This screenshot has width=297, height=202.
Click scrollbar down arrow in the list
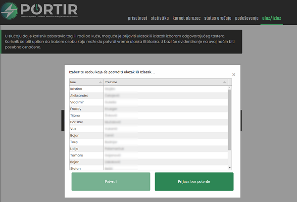tap(230, 168)
